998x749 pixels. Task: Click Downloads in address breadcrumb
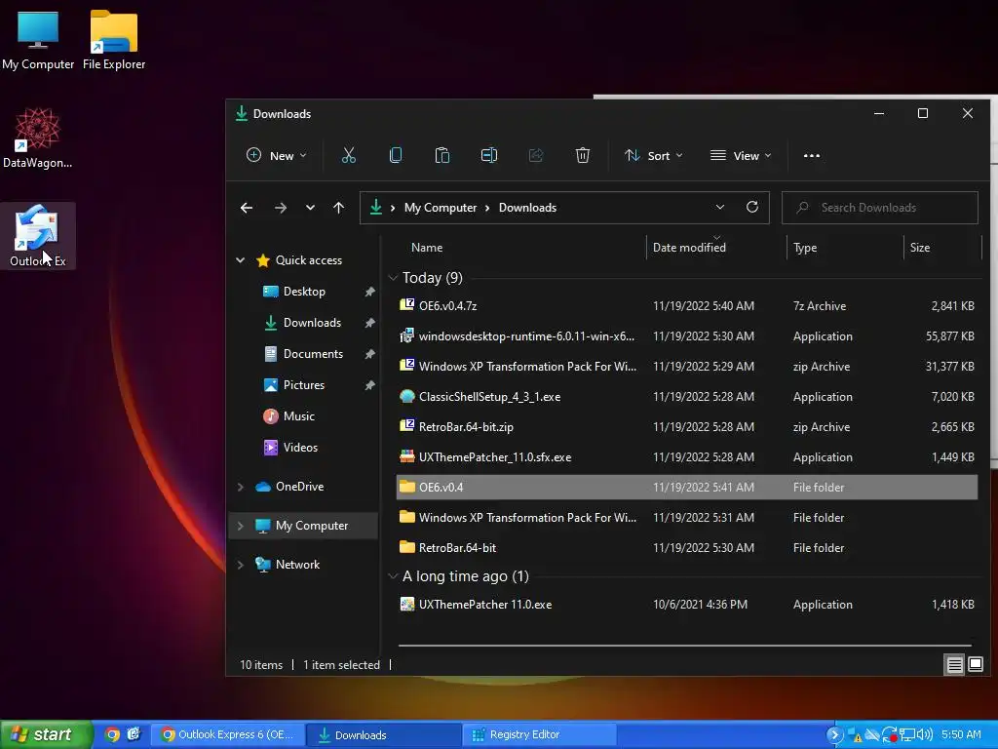pyautogui.click(x=527, y=208)
